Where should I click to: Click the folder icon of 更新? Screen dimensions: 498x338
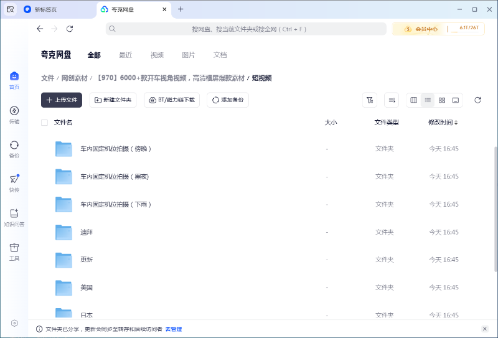[63, 260]
